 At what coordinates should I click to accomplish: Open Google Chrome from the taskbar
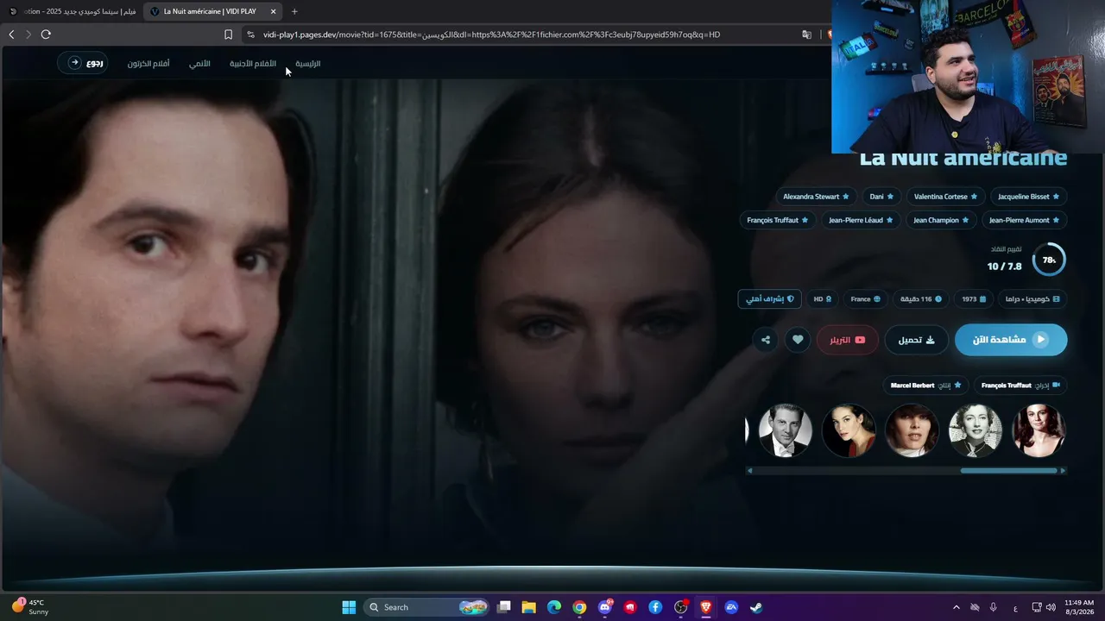pos(579,607)
